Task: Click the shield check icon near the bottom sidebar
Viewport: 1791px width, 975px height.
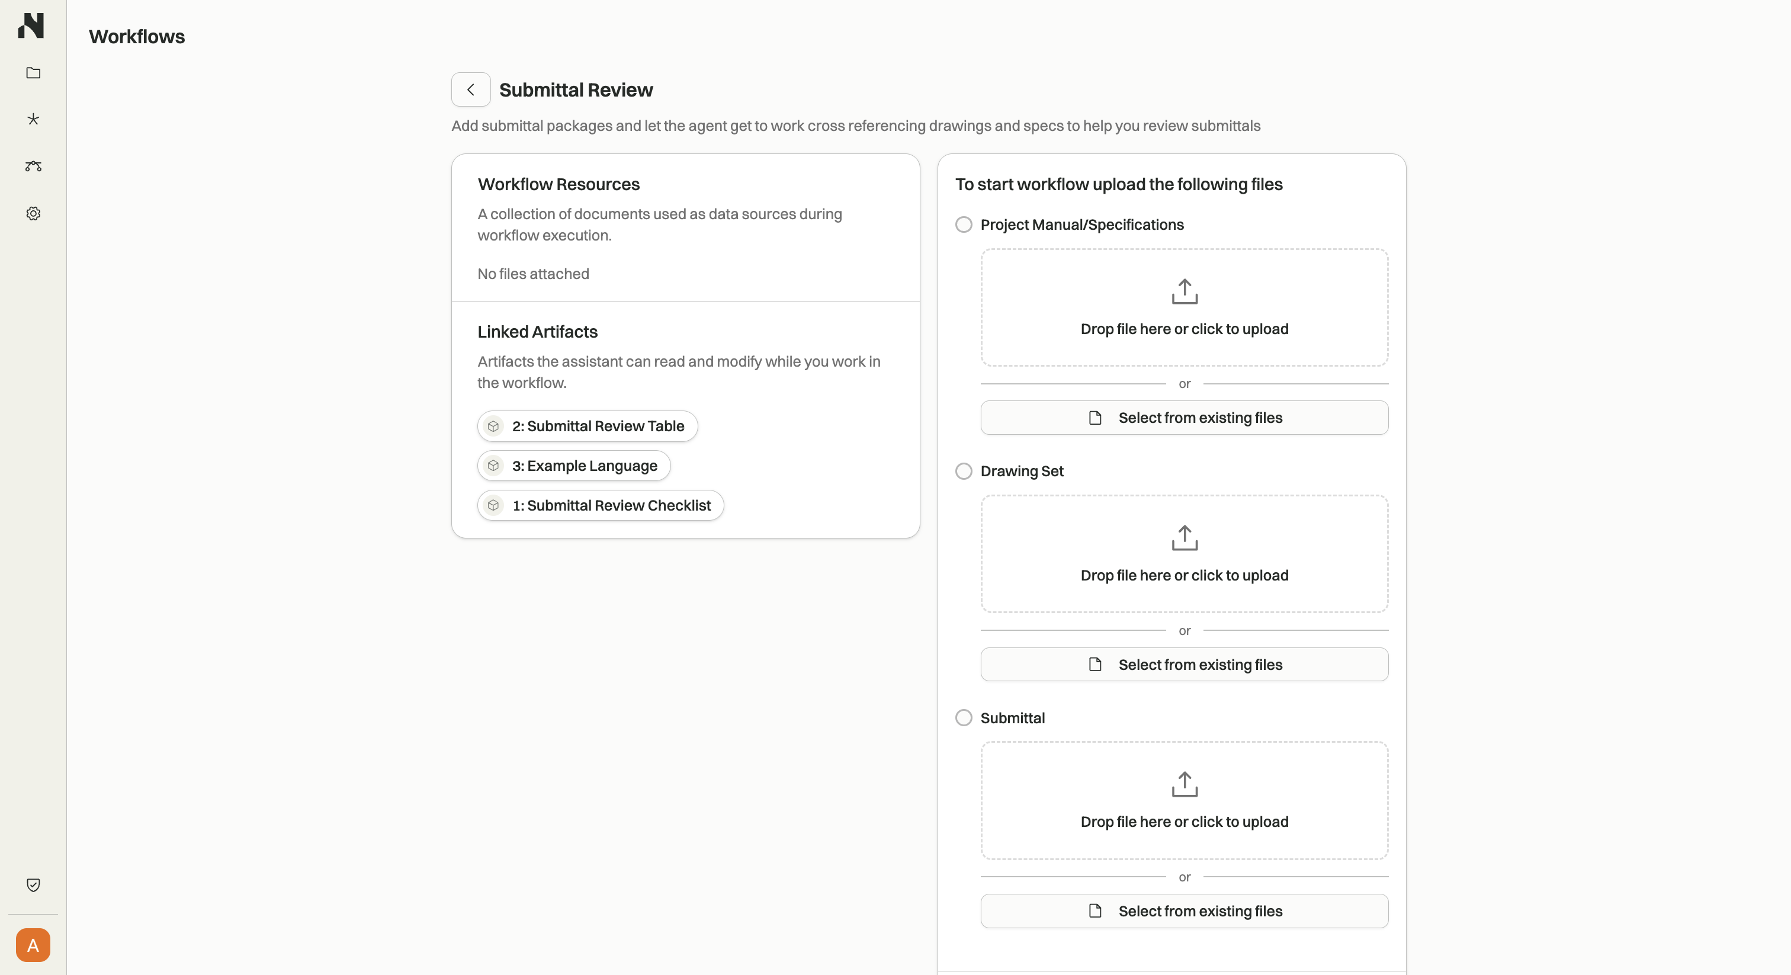Action: coord(32,884)
